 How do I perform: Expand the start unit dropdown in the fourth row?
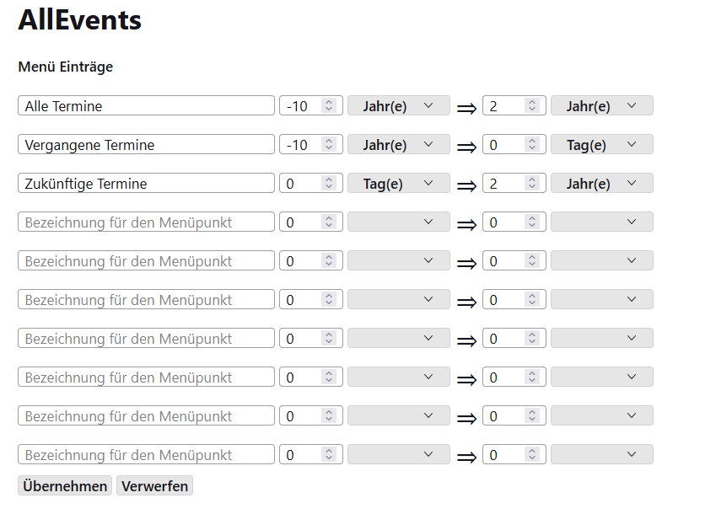398,222
